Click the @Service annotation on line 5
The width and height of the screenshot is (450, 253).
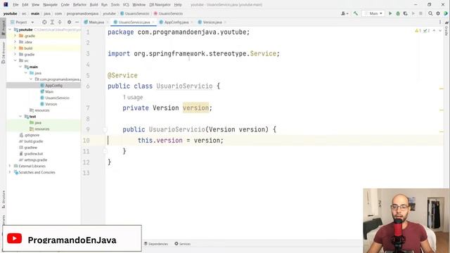(x=122, y=75)
